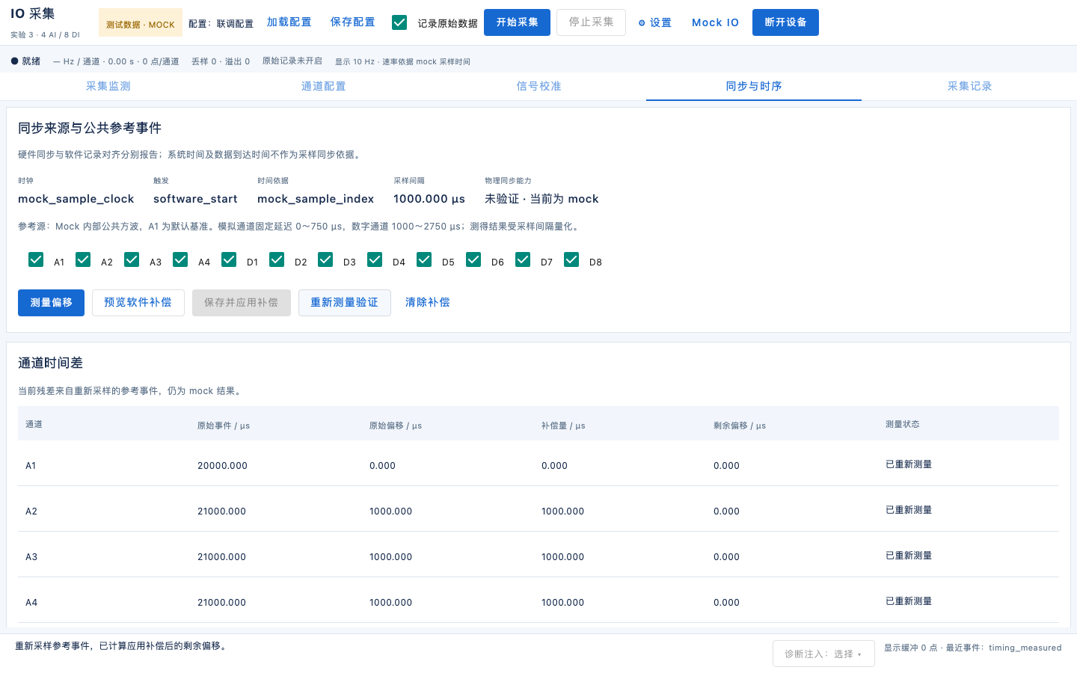1077x673 pixels.
Task: Click the 清除补偿 link
Action: point(427,303)
